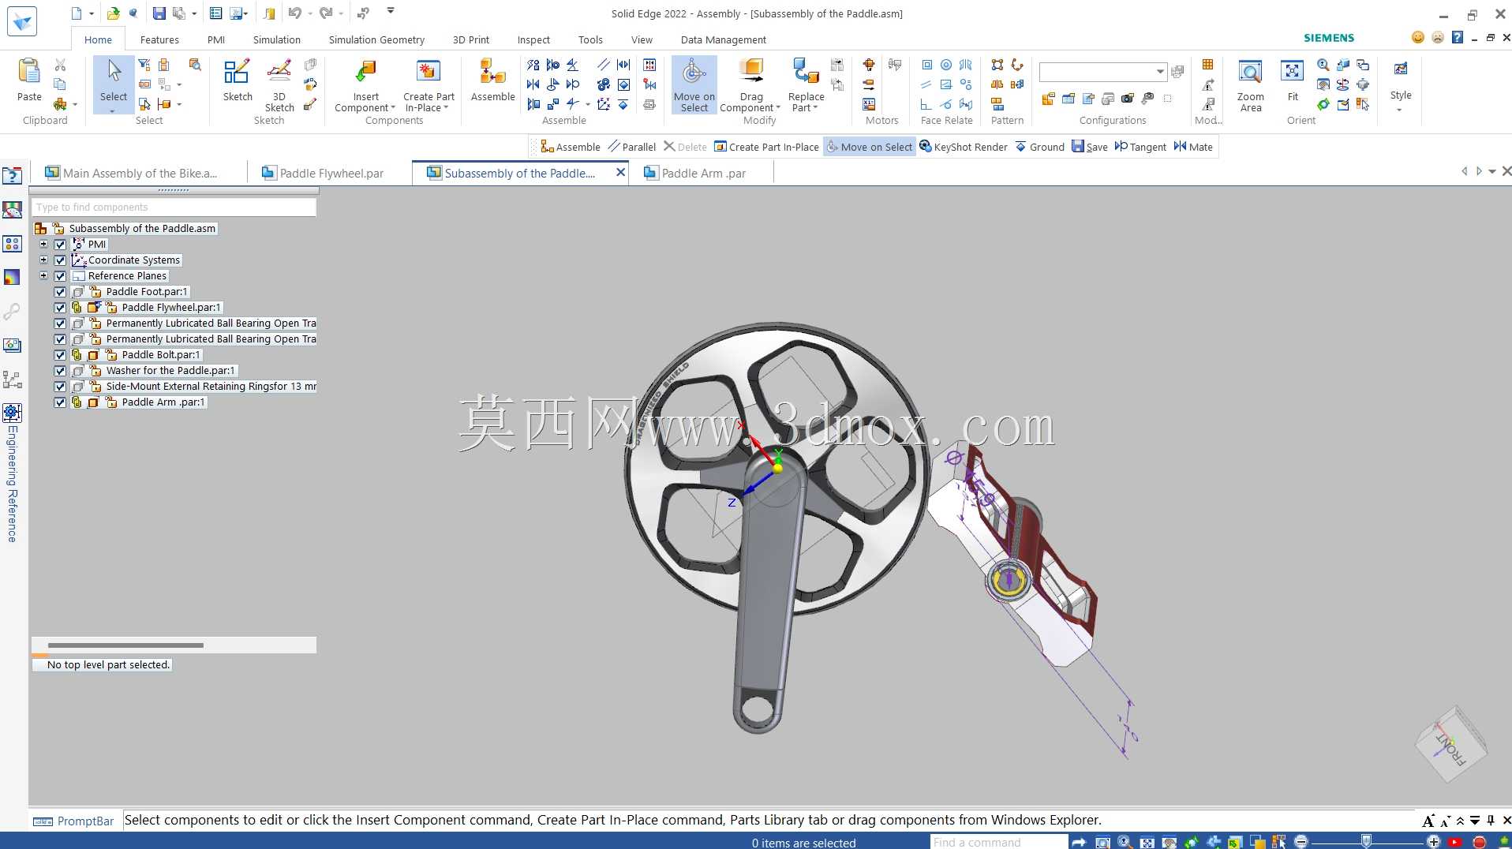This screenshot has width=1512, height=849.
Task: Click the Solid Edge application button
Action: pos(21,21)
